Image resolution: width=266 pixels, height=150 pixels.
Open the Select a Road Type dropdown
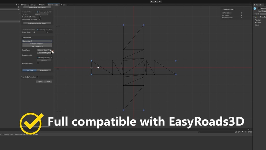[x=44, y=50]
